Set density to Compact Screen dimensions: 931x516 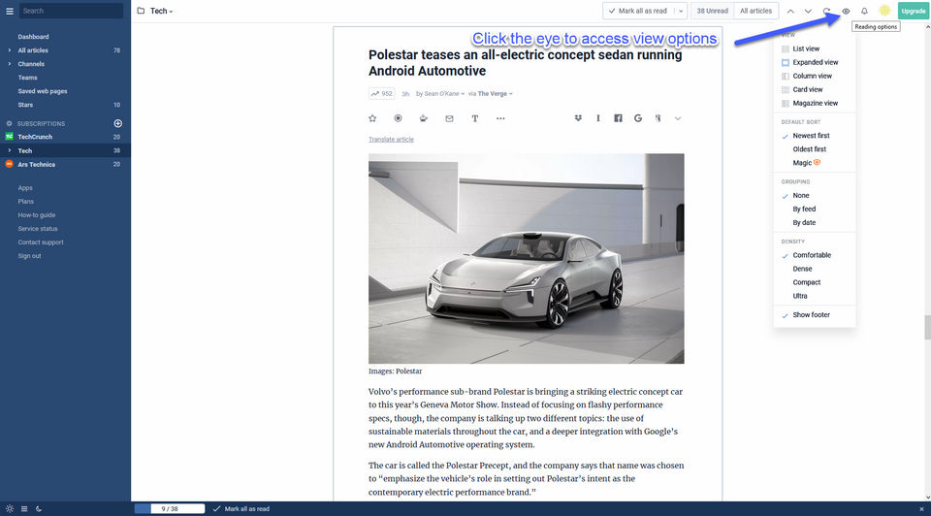tap(806, 282)
